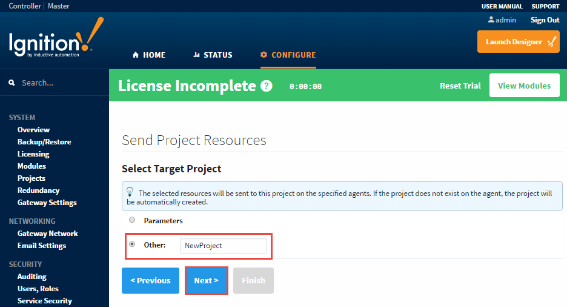Open Service Security in the sidebar
This screenshot has height=307, width=567.
click(x=45, y=301)
